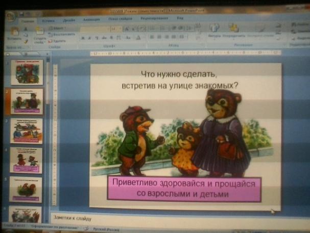The image size is (310, 233).
Task: Click the pink answer text box on slide
Action: tap(184, 189)
